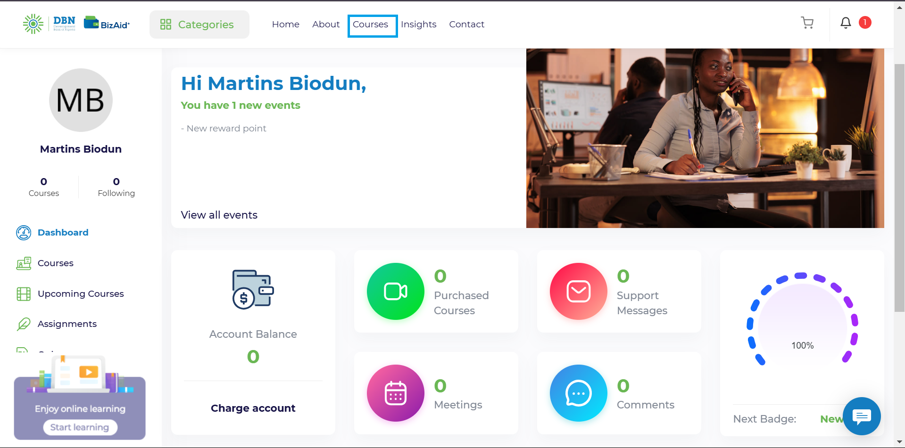This screenshot has width=905, height=448.
Task: Open Upcoming Courses in the sidebar
Action: click(81, 294)
